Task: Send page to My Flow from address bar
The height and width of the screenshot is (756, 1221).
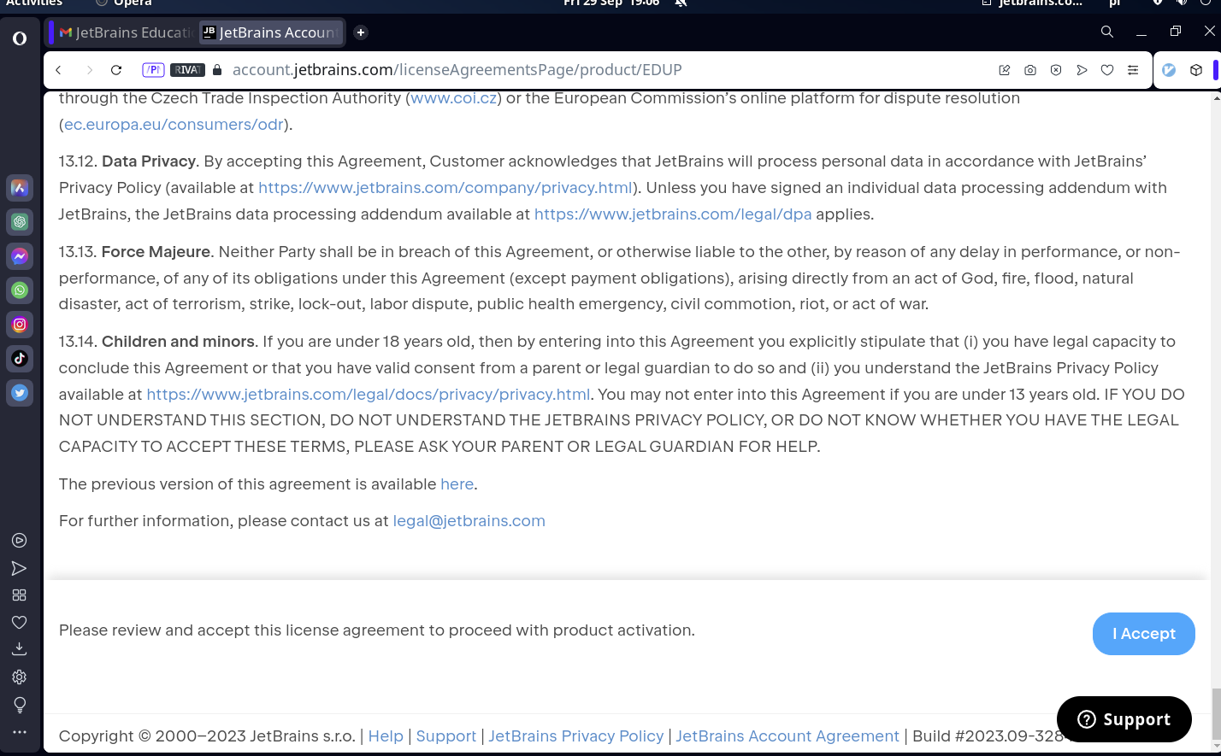Action: [1082, 70]
